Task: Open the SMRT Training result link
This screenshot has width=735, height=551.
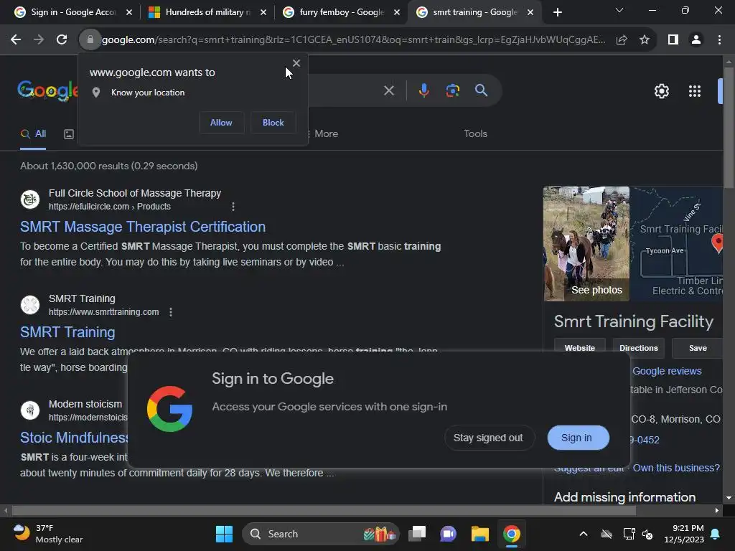Action: pos(67,332)
